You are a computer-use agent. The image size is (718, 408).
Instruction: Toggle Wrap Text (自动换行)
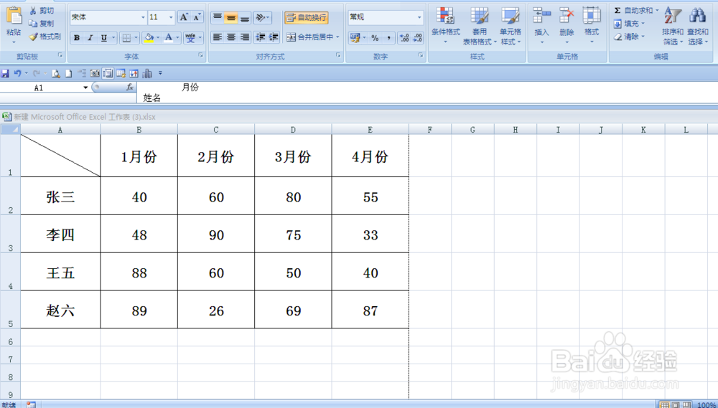coord(307,17)
